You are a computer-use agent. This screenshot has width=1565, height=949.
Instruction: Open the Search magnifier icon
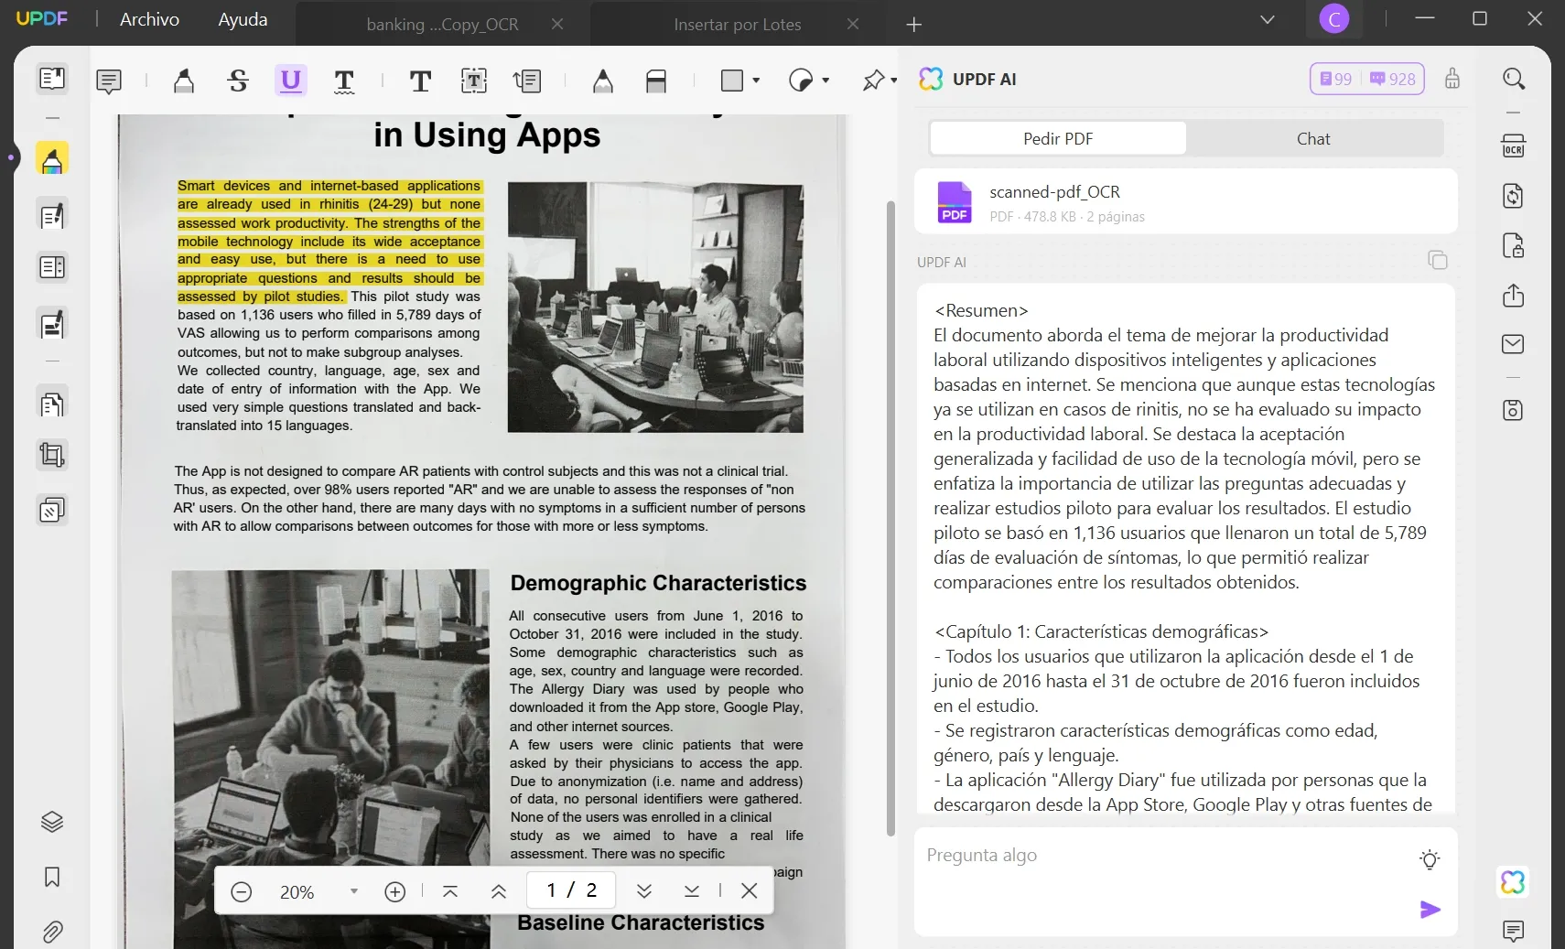[1514, 79]
